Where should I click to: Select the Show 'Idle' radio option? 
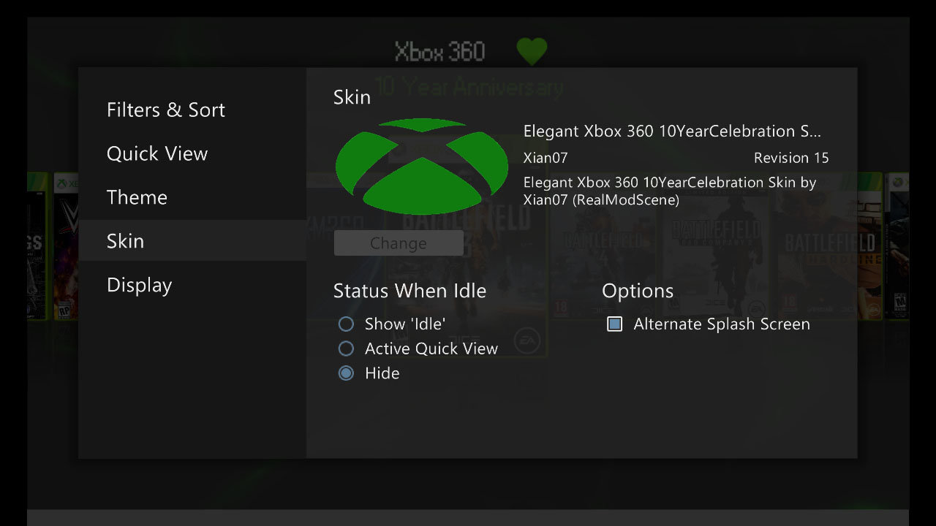(x=393, y=324)
